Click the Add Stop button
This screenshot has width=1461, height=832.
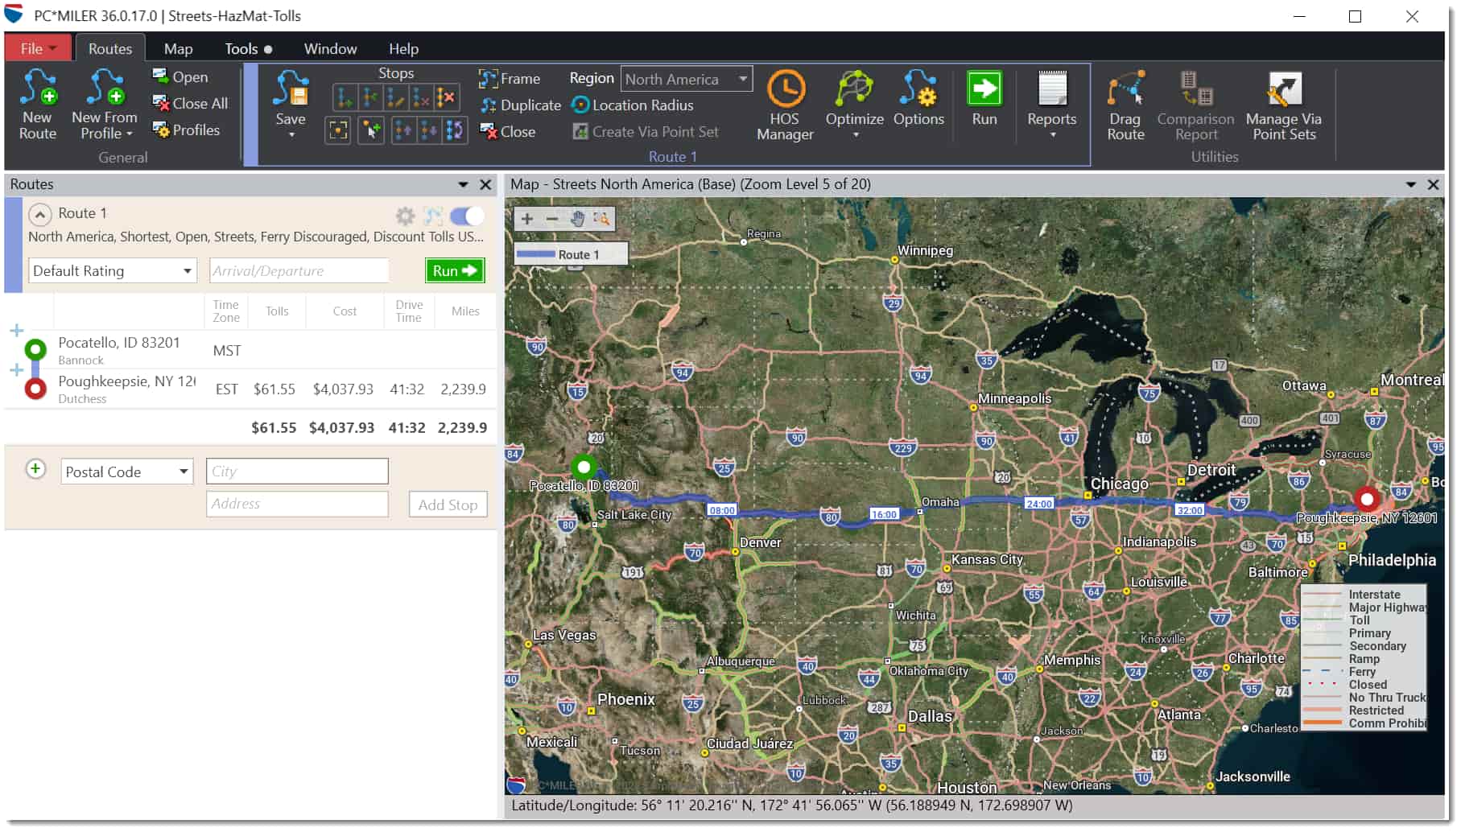448,505
